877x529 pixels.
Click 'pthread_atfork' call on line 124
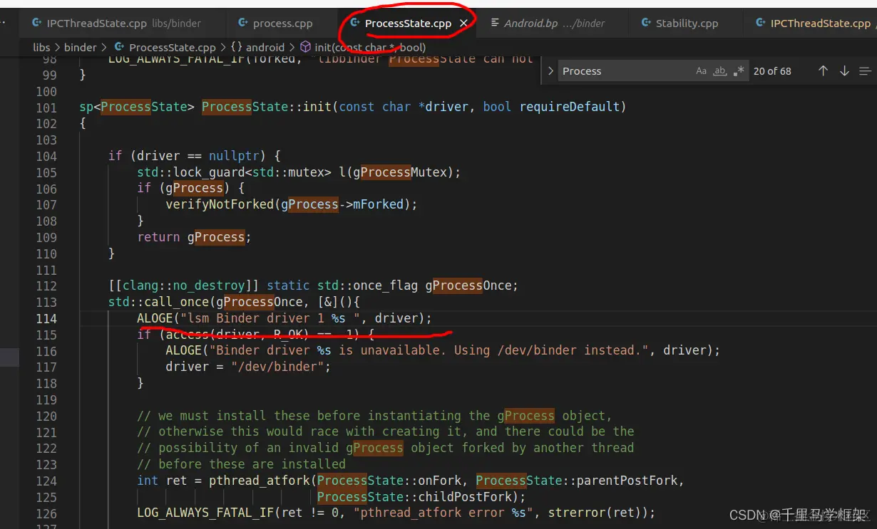click(259, 481)
